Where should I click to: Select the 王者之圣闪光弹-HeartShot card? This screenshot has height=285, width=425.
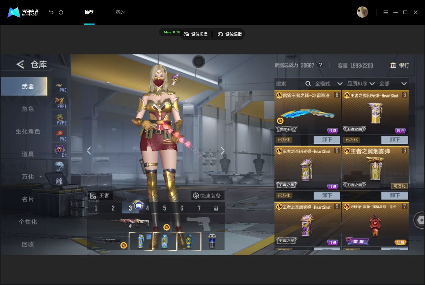click(x=307, y=168)
